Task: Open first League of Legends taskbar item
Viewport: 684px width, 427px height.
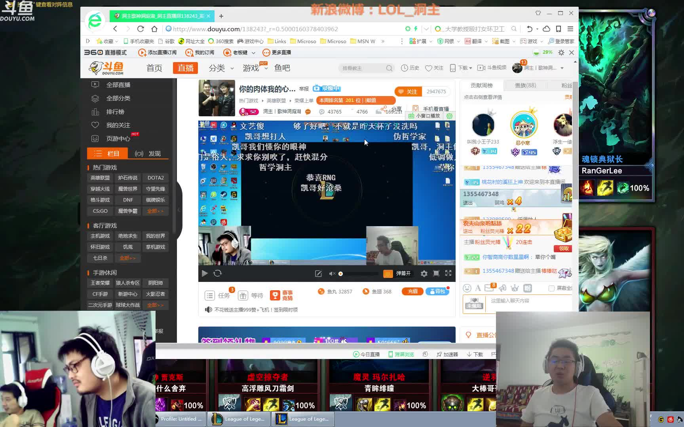Action: click(239, 419)
